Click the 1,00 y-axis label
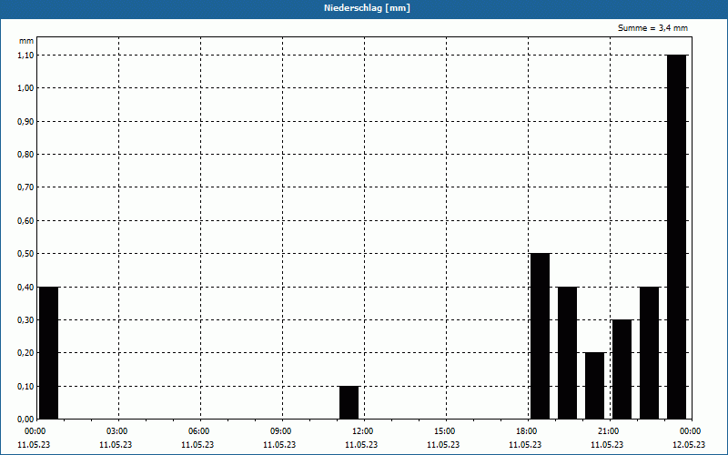Screen dimensions: 728x455 point(25,88)
